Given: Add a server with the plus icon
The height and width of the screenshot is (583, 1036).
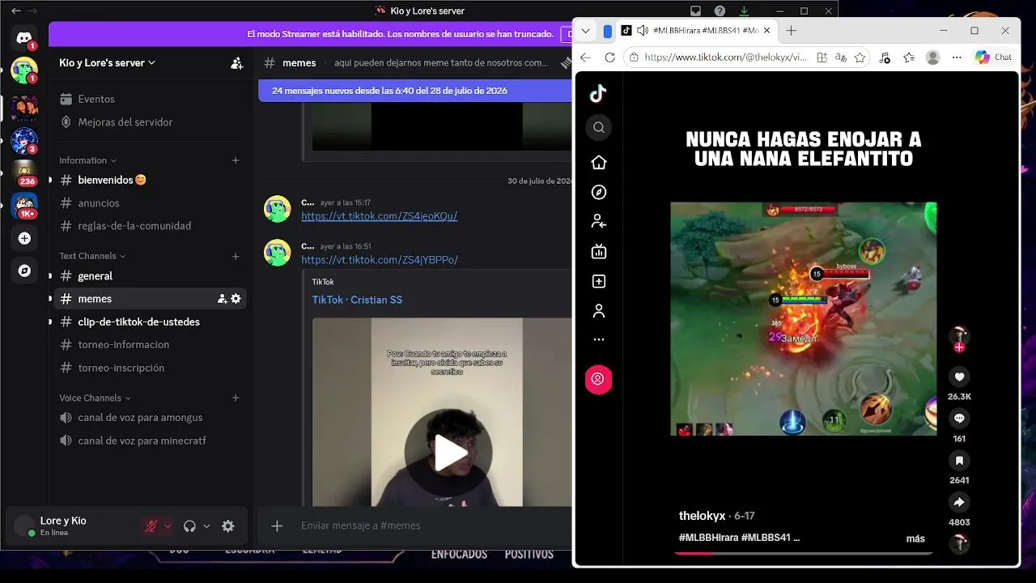Looking at the screenshot, I should [x=24, y=238].
